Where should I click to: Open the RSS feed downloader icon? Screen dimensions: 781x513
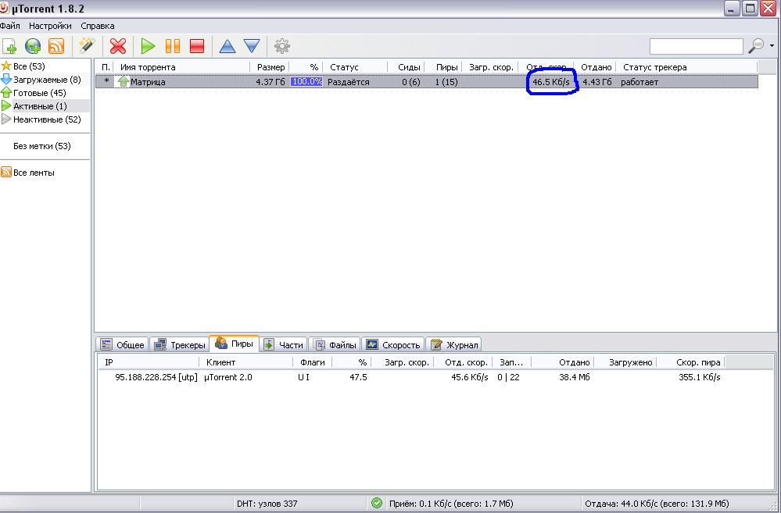click(56, 47)
